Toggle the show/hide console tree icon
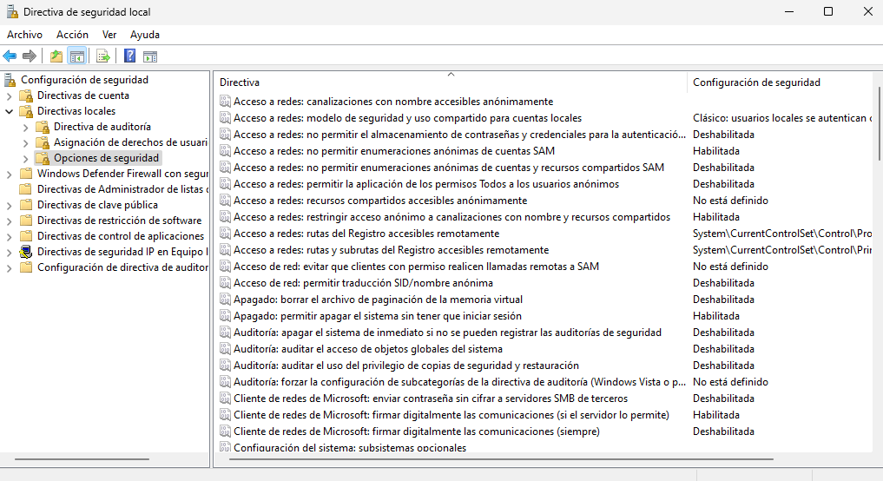883x481 pixels. 76,56
